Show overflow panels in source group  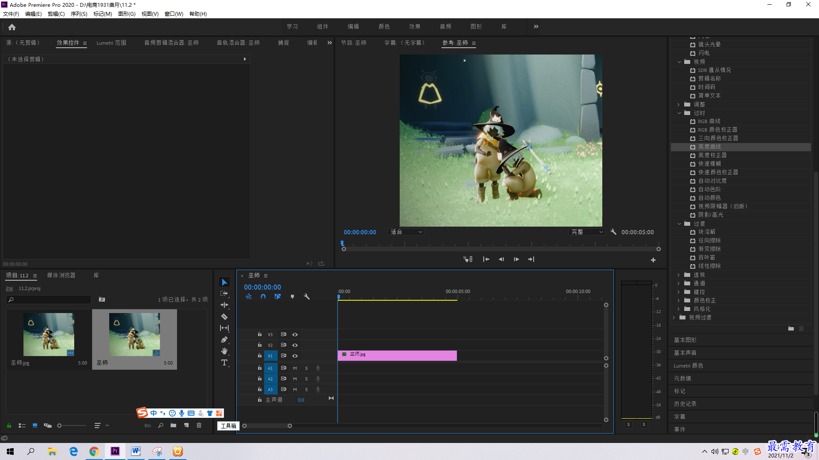[329, 43]
